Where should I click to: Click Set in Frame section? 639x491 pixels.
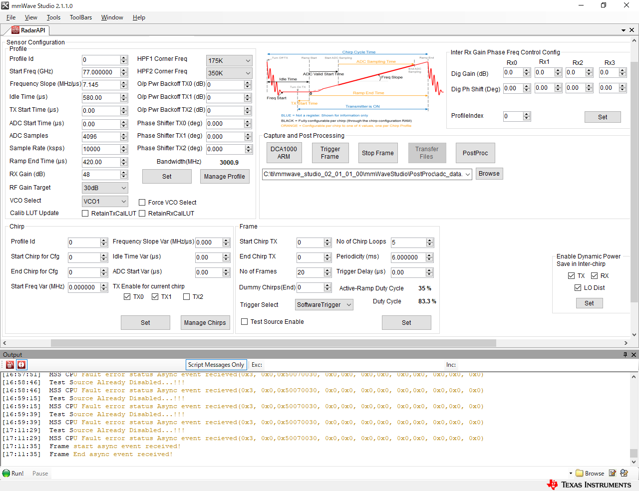pos(406,323)
